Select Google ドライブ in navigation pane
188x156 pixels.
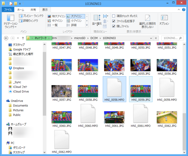coord(19,49)
